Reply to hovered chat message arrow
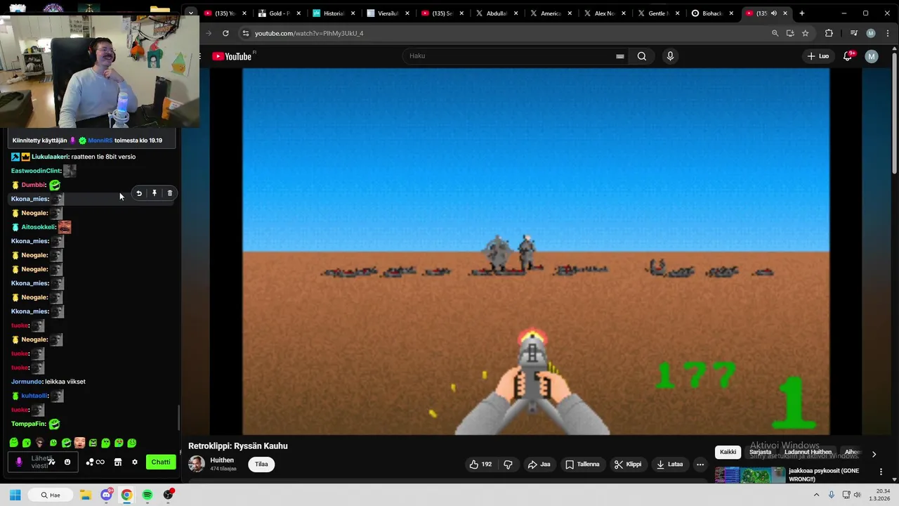 139,193
